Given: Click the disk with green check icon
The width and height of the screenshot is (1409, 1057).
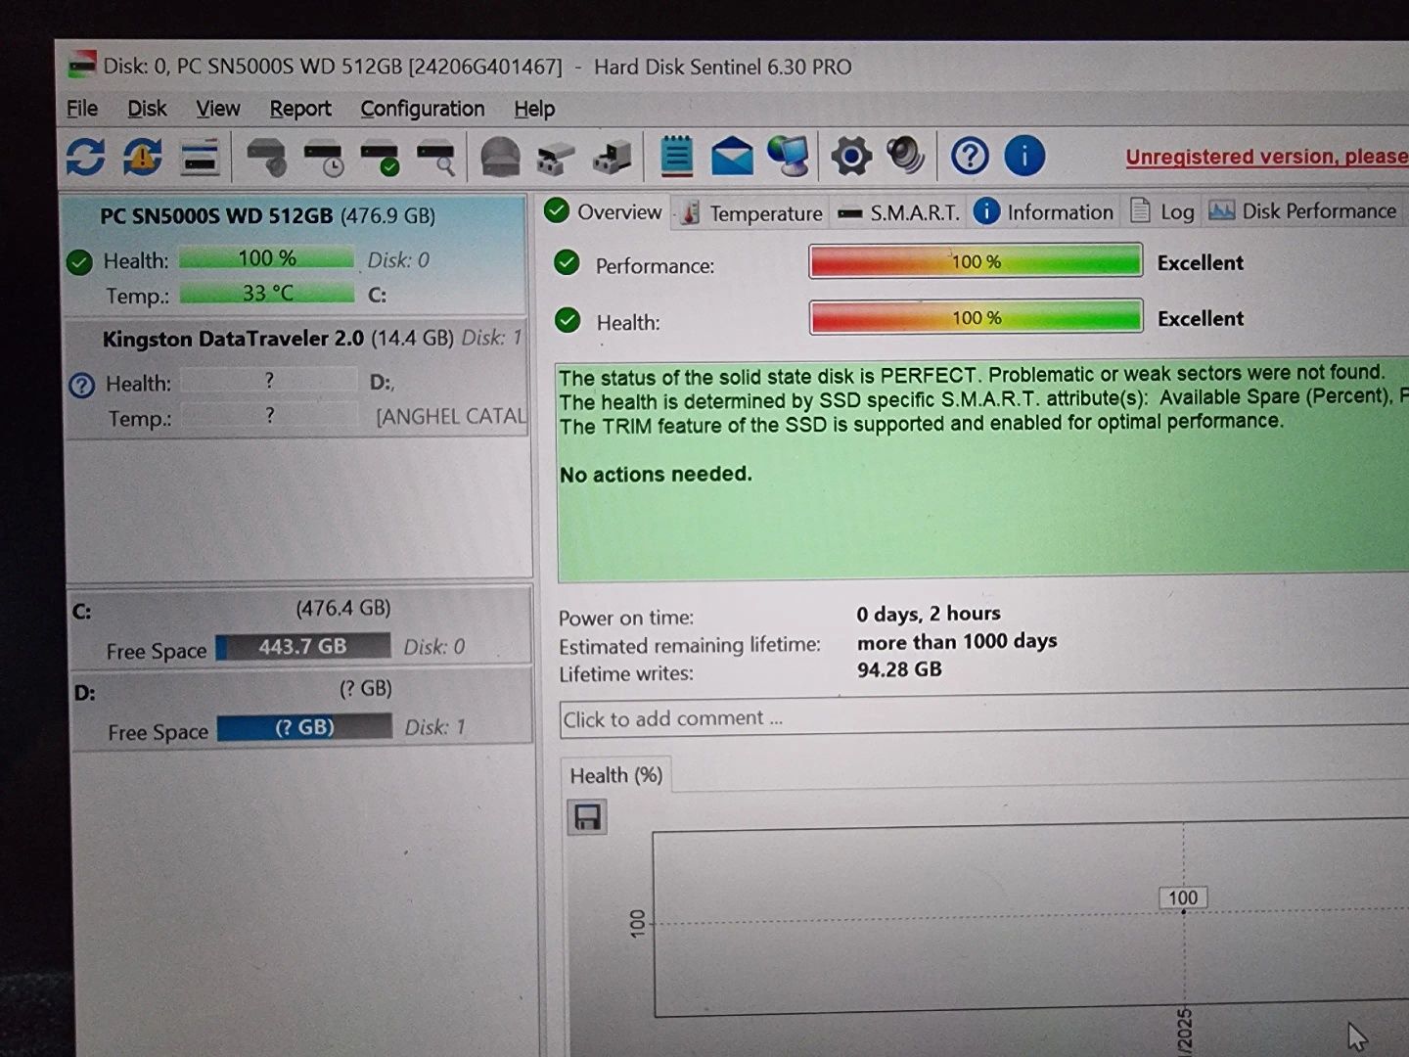Looking at the screenshot, I should (380, 159).
